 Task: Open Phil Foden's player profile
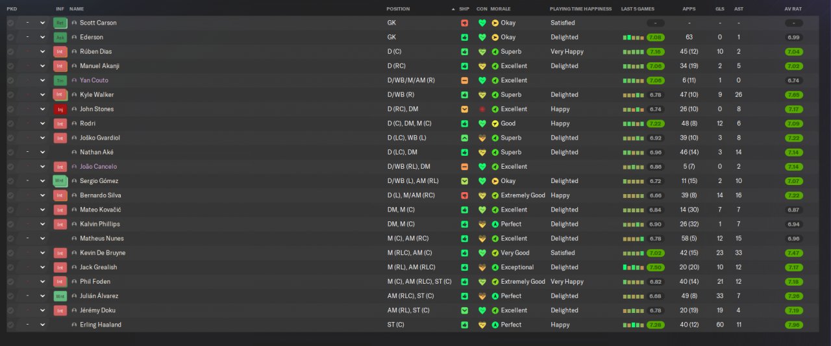pos(95,282)
